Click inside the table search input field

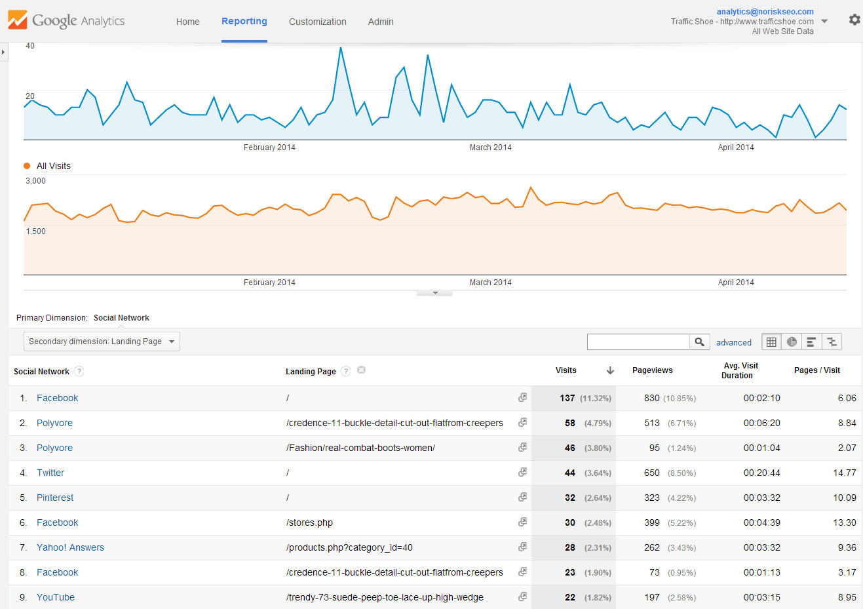point(638,342)
